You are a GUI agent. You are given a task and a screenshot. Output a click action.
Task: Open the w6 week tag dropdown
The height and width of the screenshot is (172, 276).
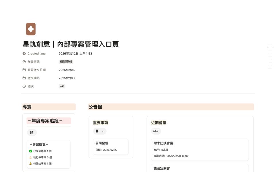pos(62,86)
